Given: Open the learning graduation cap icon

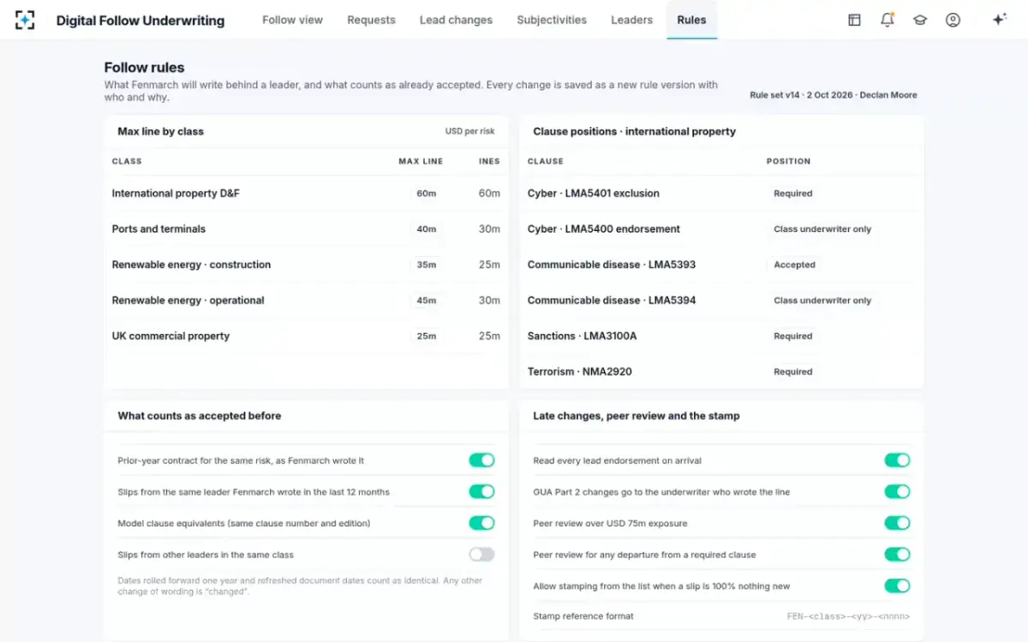Looking at the screenshot, I should (920, 20).
